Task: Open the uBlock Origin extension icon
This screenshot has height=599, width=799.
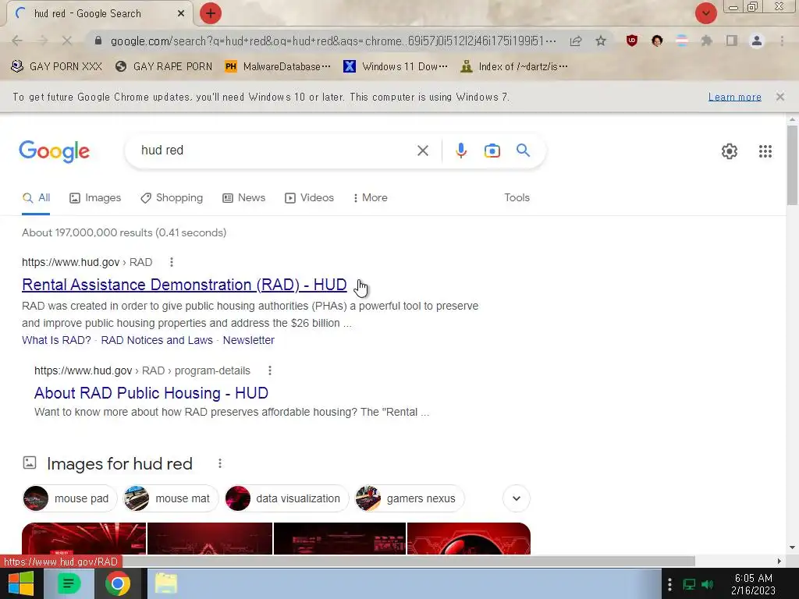Action: 632,41
